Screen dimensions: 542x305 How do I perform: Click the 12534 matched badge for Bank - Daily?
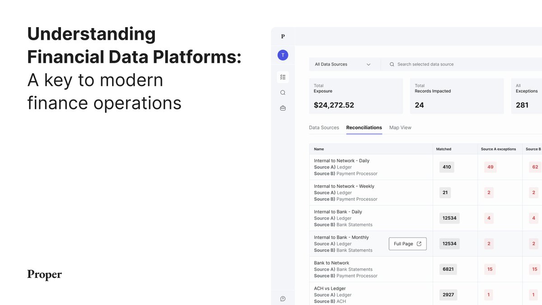[x=449, y=218]
